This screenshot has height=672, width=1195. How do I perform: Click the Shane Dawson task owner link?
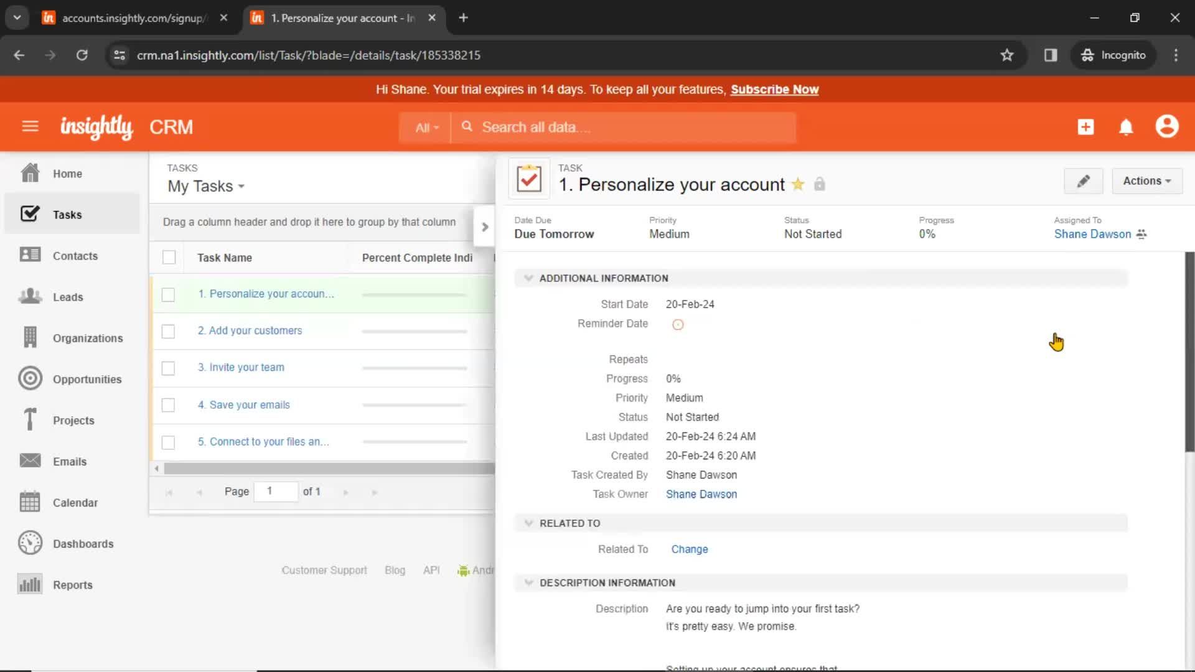click(701, 494)
